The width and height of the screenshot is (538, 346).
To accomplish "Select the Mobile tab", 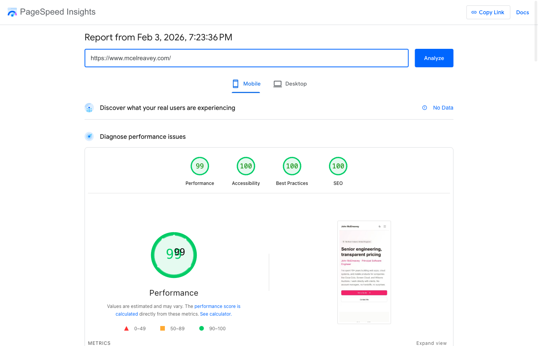I will tap(246, 83).
